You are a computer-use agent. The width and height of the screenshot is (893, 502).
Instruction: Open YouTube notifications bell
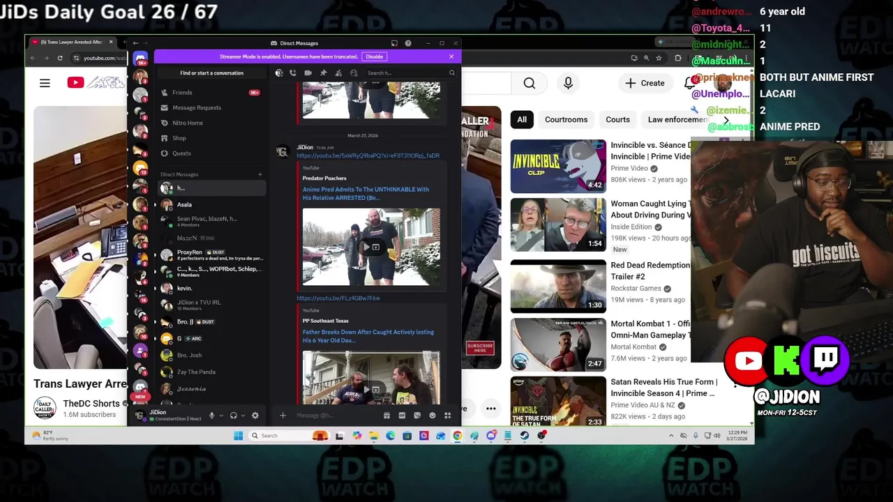click(x=690, y=83)
